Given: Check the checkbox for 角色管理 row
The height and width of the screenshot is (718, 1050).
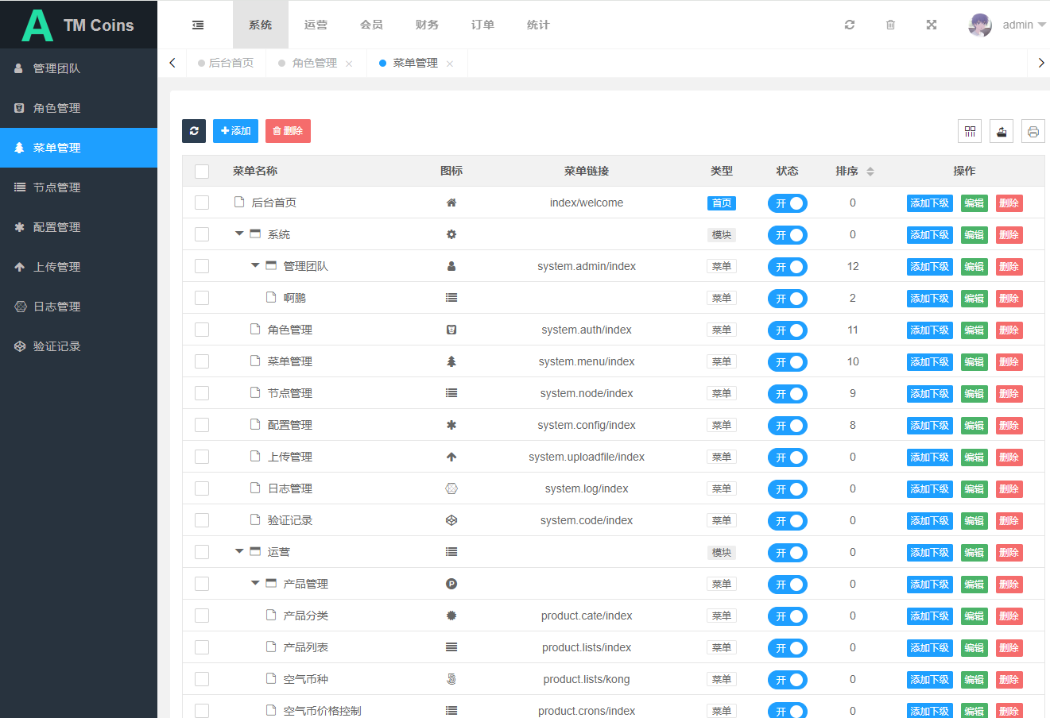Looking at the screenshot, I should pyautogui.click(x=202, y=330).
